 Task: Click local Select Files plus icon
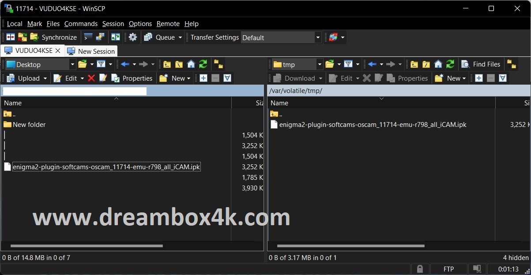click(x=203, y=78)
